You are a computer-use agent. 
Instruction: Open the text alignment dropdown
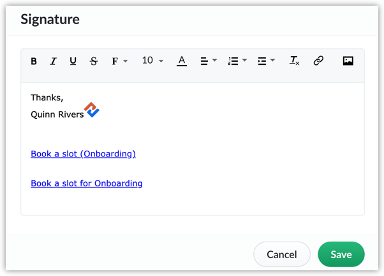[x=209, y=61]
